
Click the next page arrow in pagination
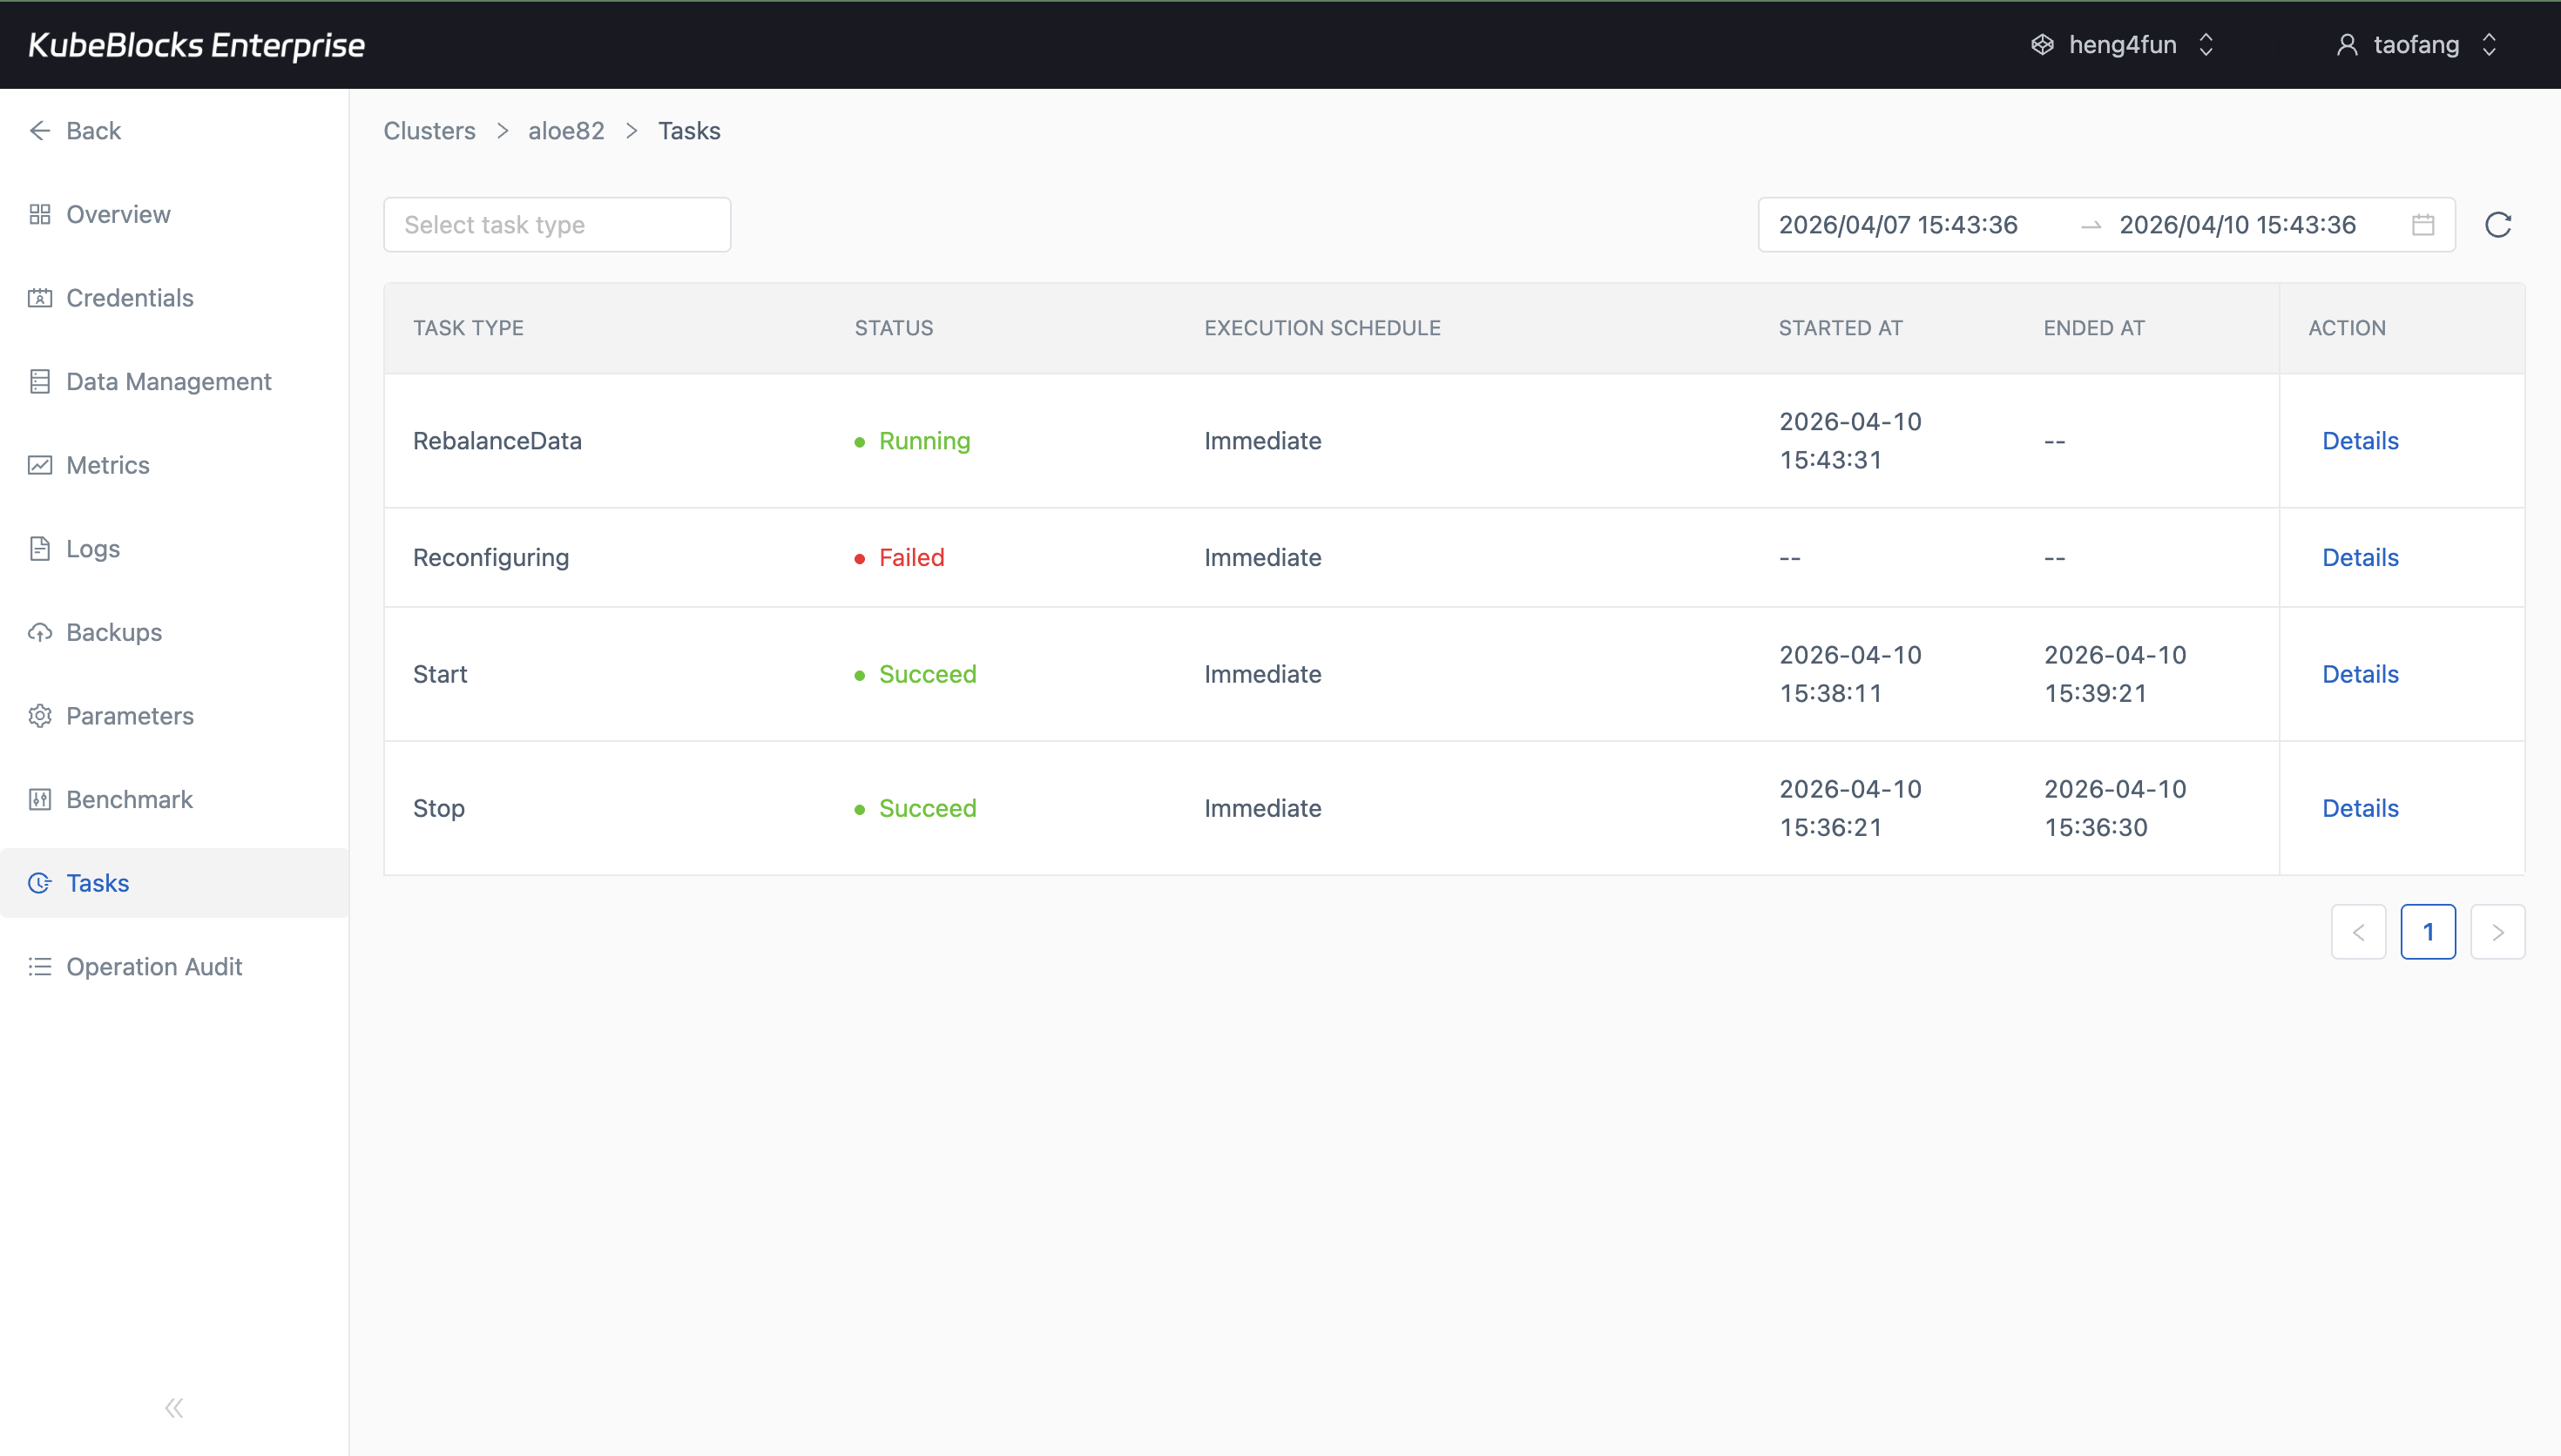tap(2497, 931)
